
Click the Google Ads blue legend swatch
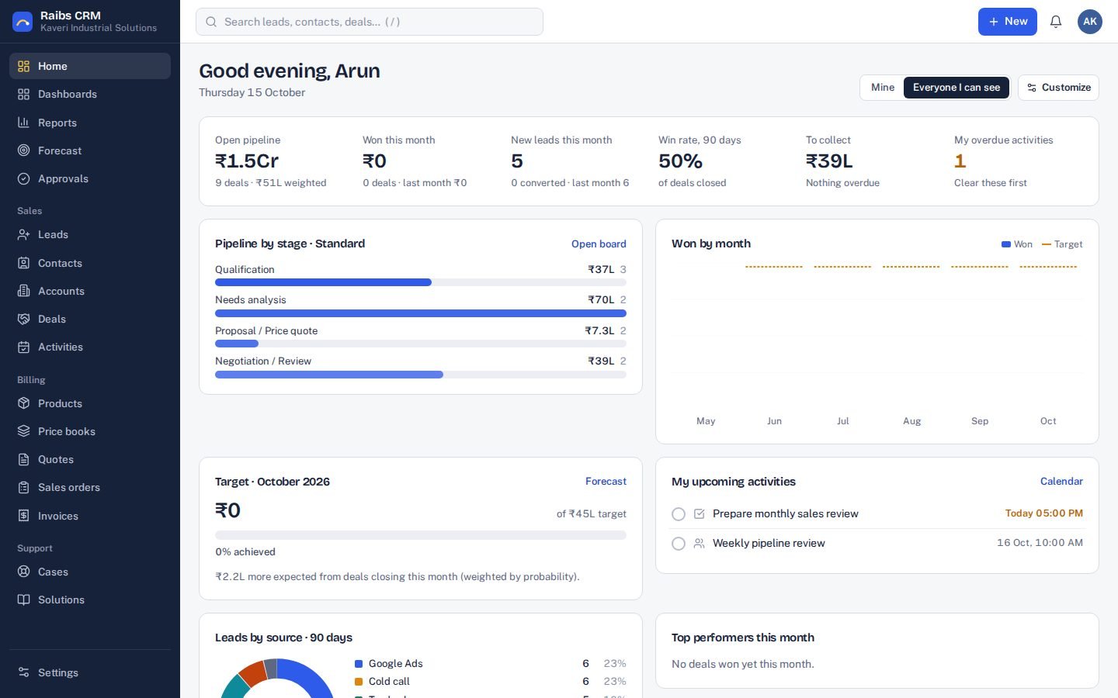[x=359, y=664]
